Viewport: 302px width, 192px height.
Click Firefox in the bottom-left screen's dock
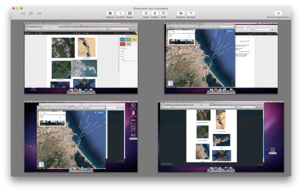click(x=78, y=169)
